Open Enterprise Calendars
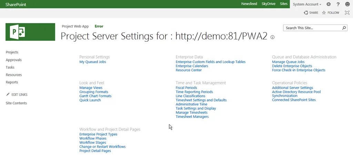Viewport: 353px width, 155px height. (x=192, y=66)
